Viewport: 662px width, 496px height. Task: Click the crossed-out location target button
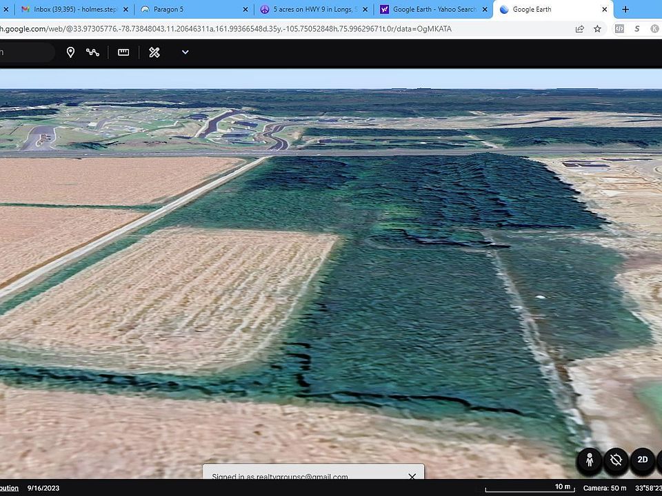click(x=616, y=460)
